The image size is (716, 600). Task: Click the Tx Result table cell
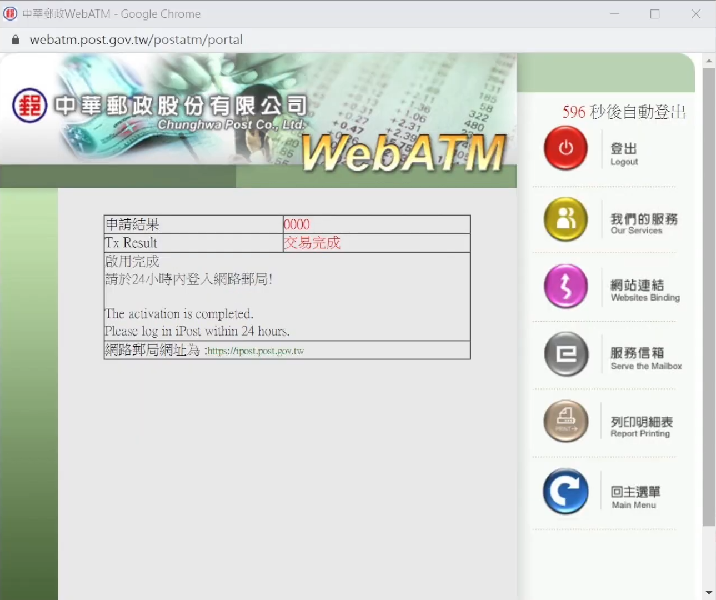[x=193, y=243]
